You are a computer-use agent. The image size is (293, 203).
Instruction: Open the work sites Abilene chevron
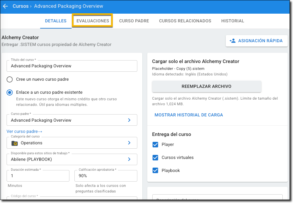click(129, 159)
